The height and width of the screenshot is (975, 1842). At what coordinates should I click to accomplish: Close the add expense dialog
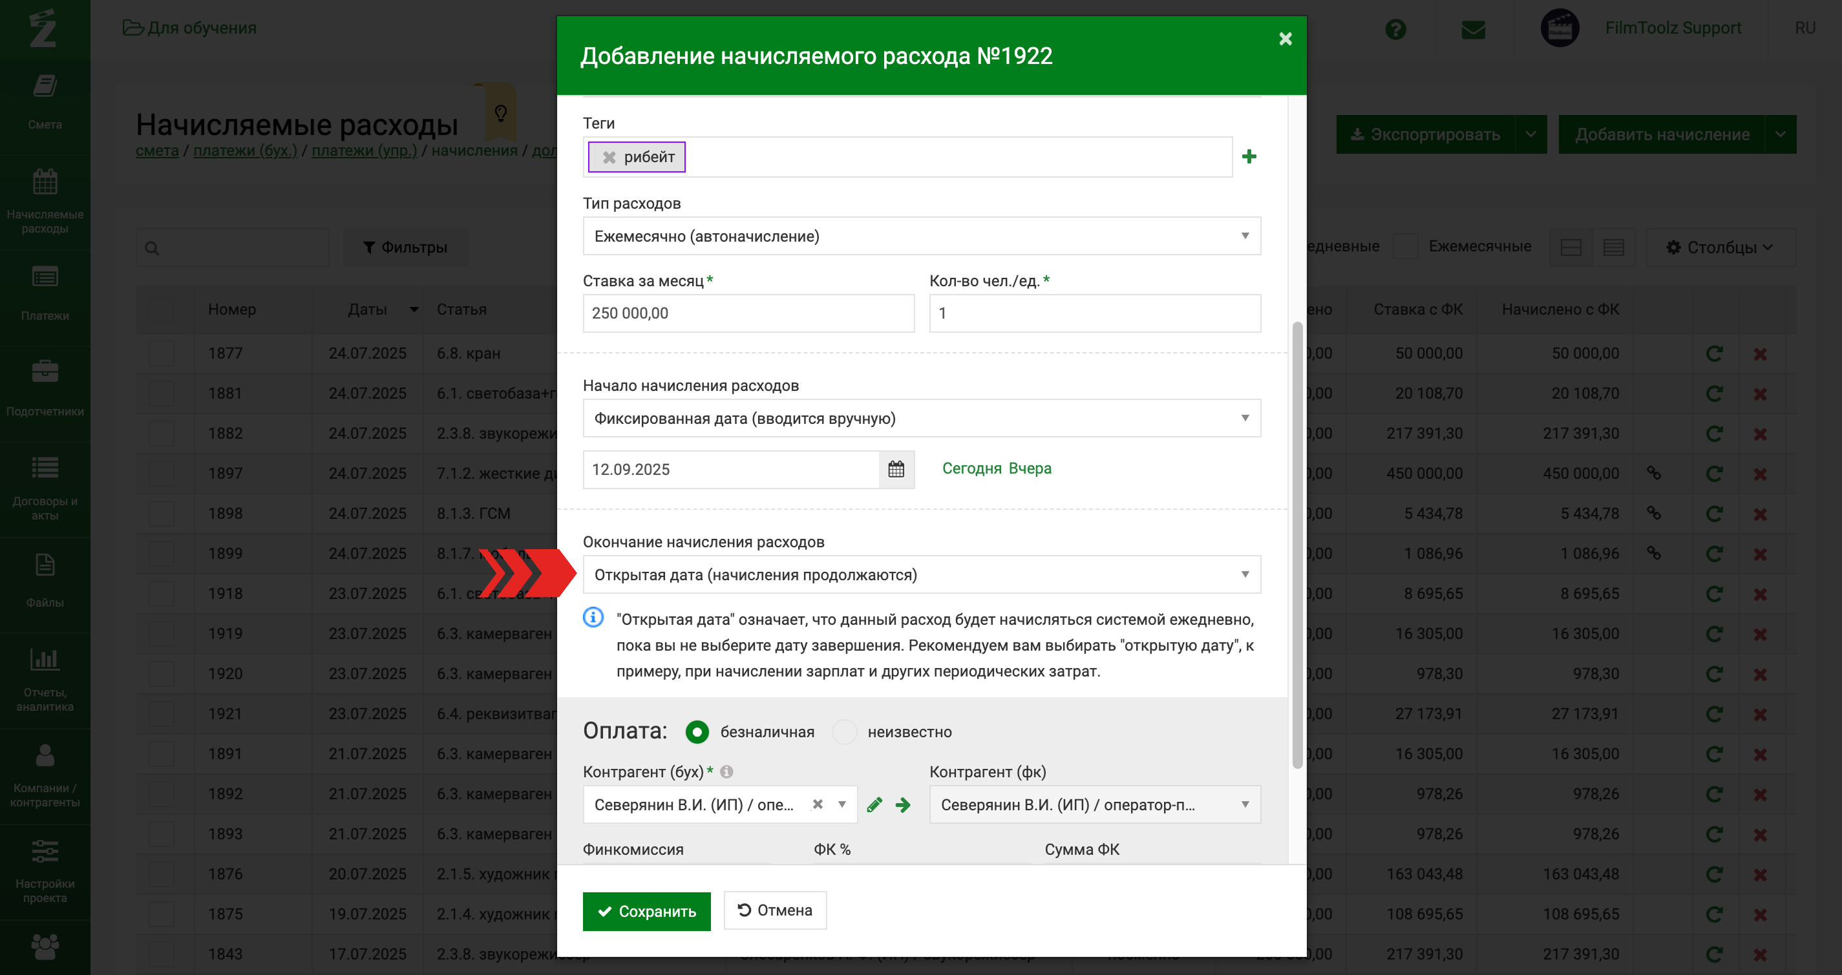tap(1285, 39)
